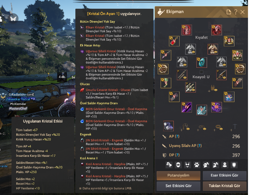
Task: Select the teal alchemy stone slot
Action: coord(201,62)
